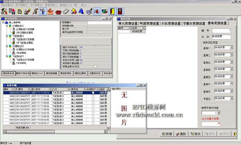Click the 名称 input field
241x145 pixels.
point(221,37)
